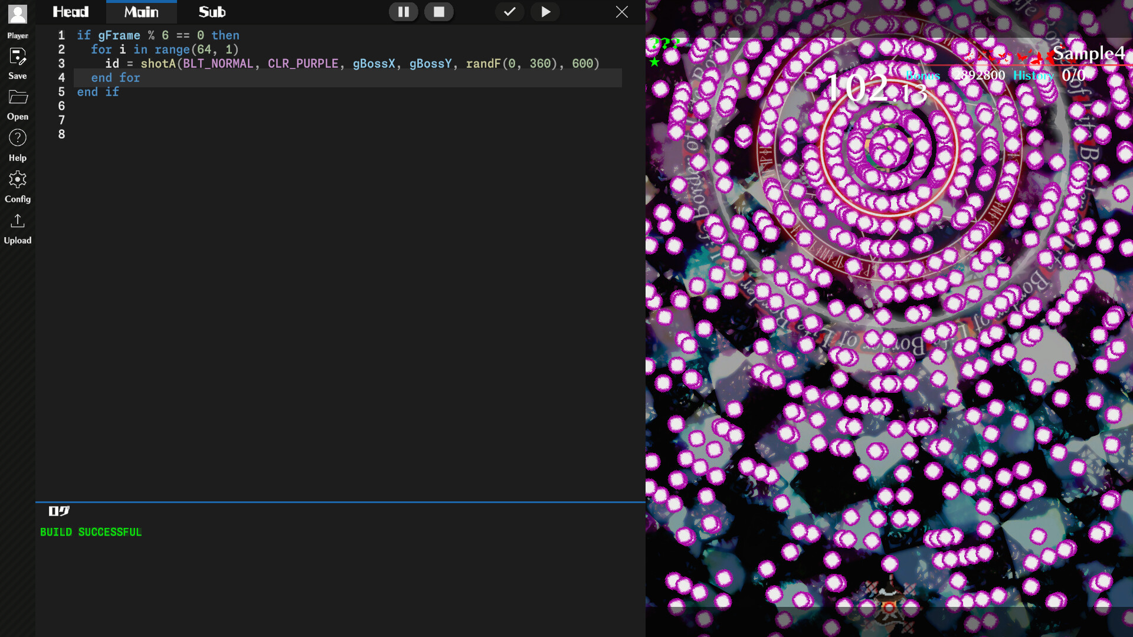
Task: Close the script editor
Action: pos(622,11)
